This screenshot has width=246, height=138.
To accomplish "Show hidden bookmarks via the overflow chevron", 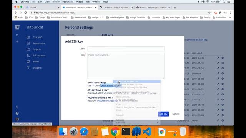I will [230, 18].
